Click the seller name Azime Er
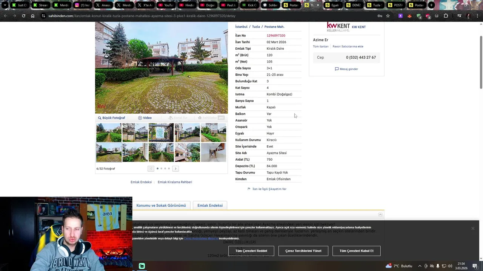This screenshot has width=483, height=271. tap(320, 40)
